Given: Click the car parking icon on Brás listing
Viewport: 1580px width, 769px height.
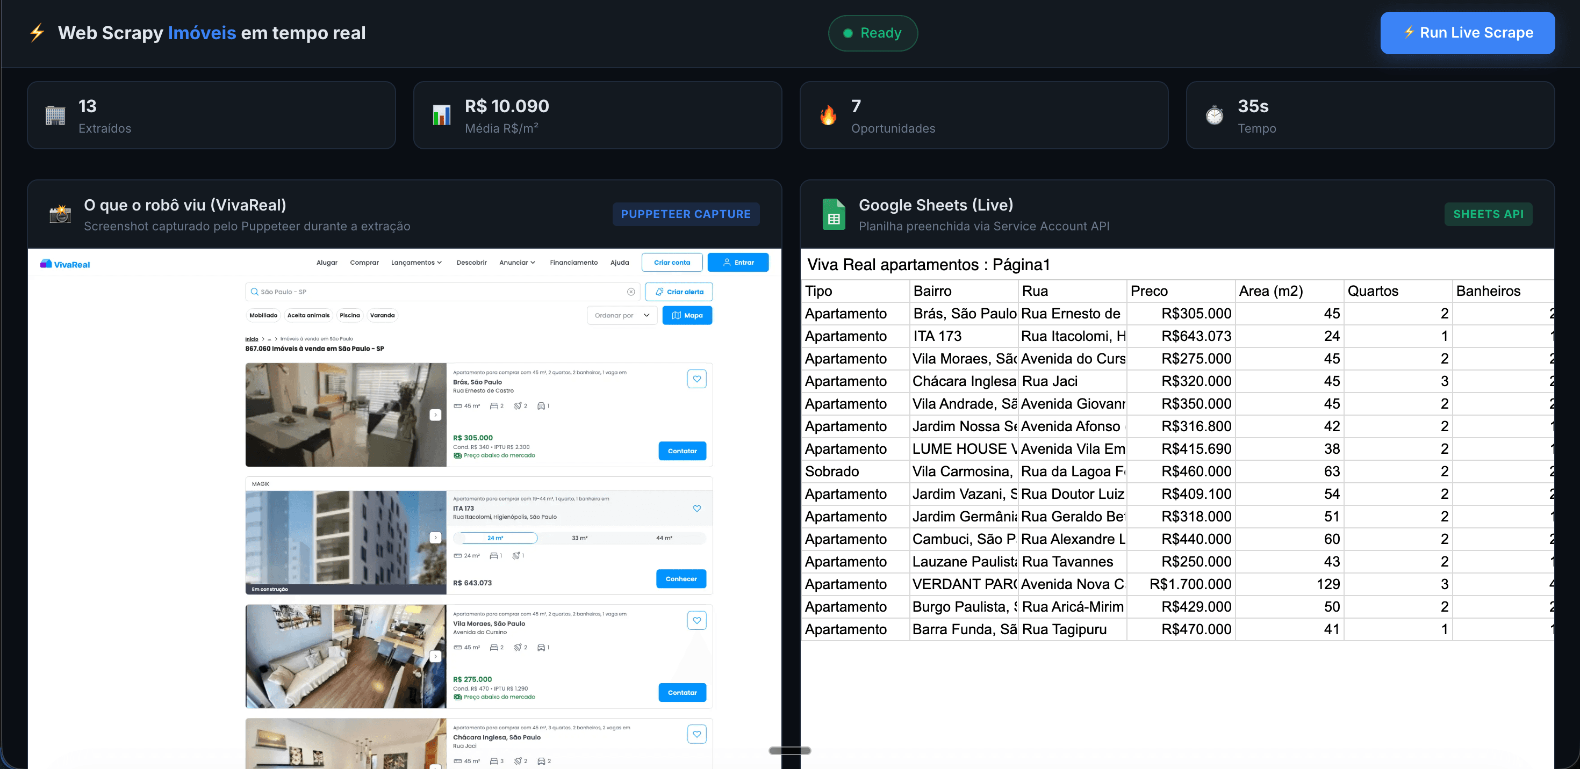Looking at the screenshot, I should tap(541, 405).
